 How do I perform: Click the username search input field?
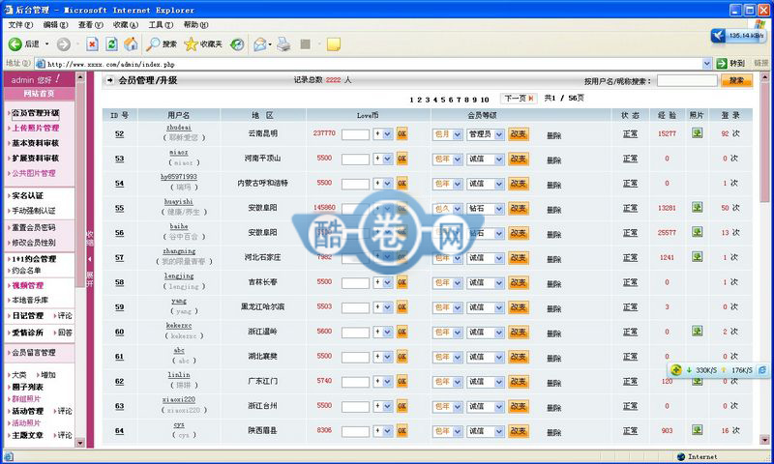[686, 81]
